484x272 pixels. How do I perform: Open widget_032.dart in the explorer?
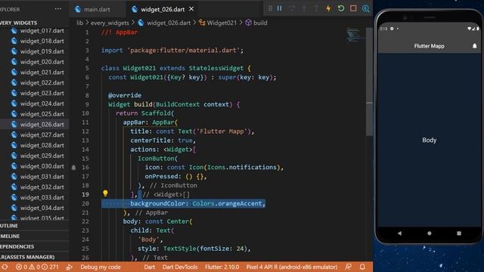[42, 187]
